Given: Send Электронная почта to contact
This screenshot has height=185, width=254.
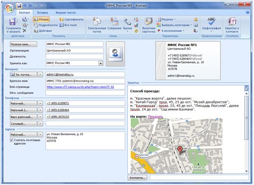Looking at the screenshot, I should click(97, 25).
